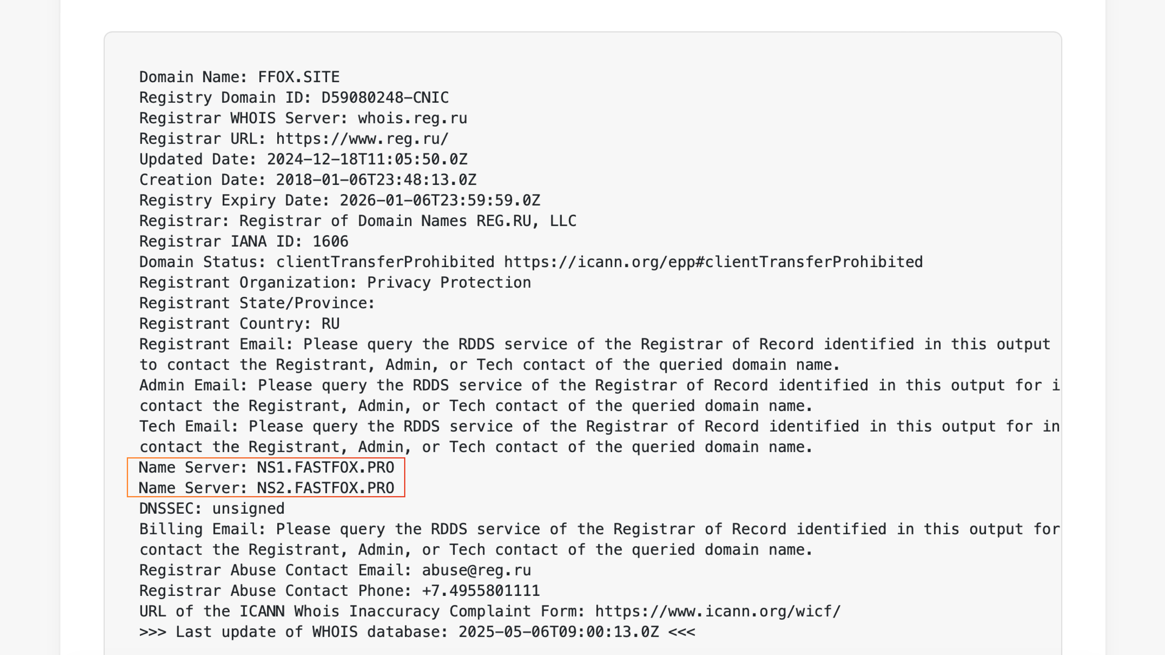
Task: Click the Domain Name FFOX.SITE line
Action: coord(239,77)
